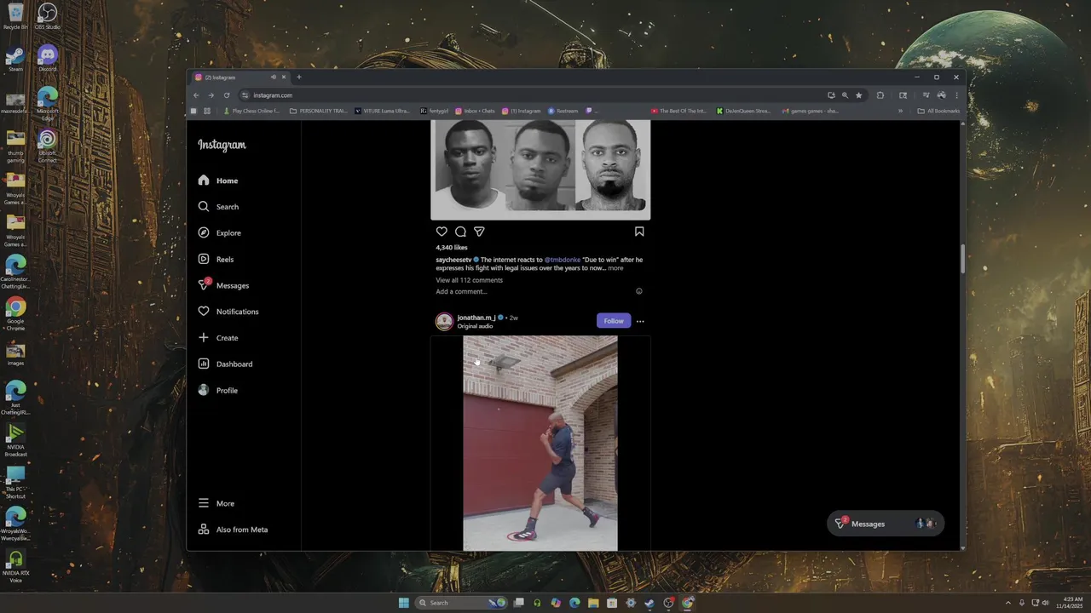Click the volume icon in system tray
The height and width of the screenshot is (613, 1091).
coord(1048,603)
